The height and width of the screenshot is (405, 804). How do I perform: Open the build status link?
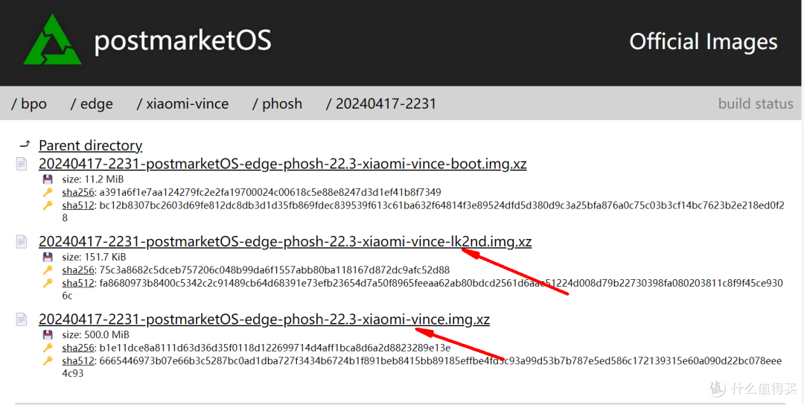coord(756,103)
